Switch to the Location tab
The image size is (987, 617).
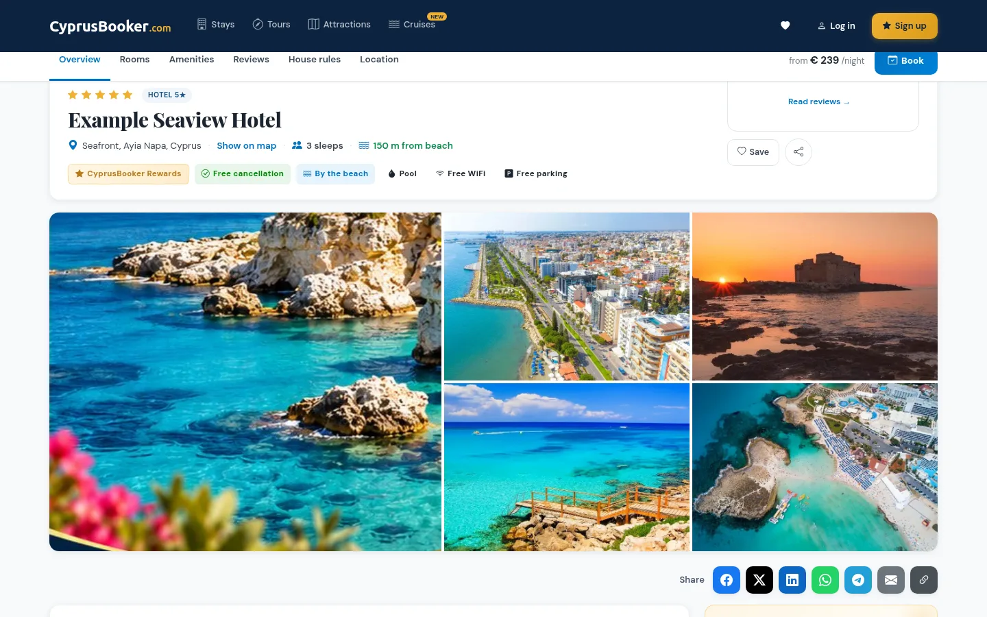379,60
